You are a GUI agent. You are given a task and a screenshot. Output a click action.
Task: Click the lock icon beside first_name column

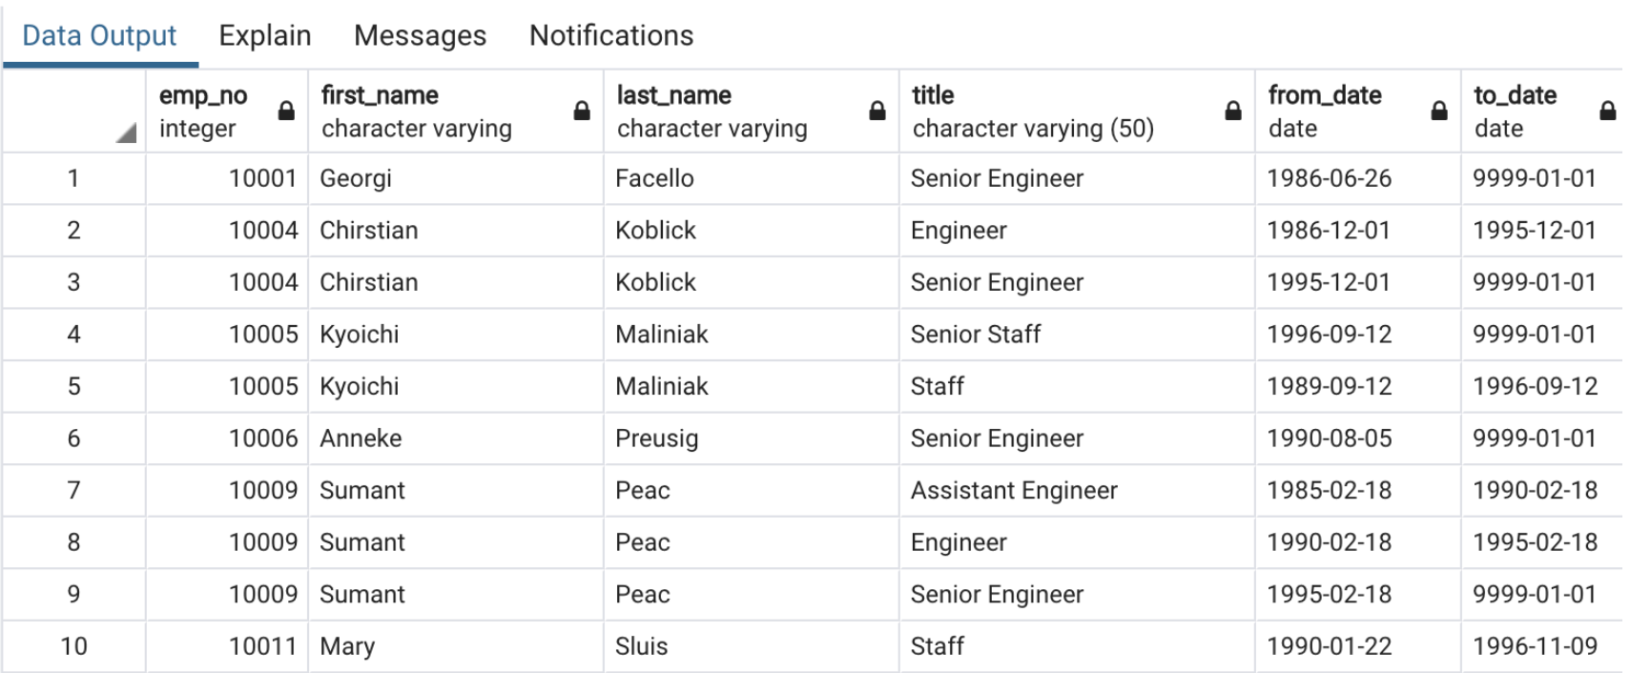pos(581,110)
